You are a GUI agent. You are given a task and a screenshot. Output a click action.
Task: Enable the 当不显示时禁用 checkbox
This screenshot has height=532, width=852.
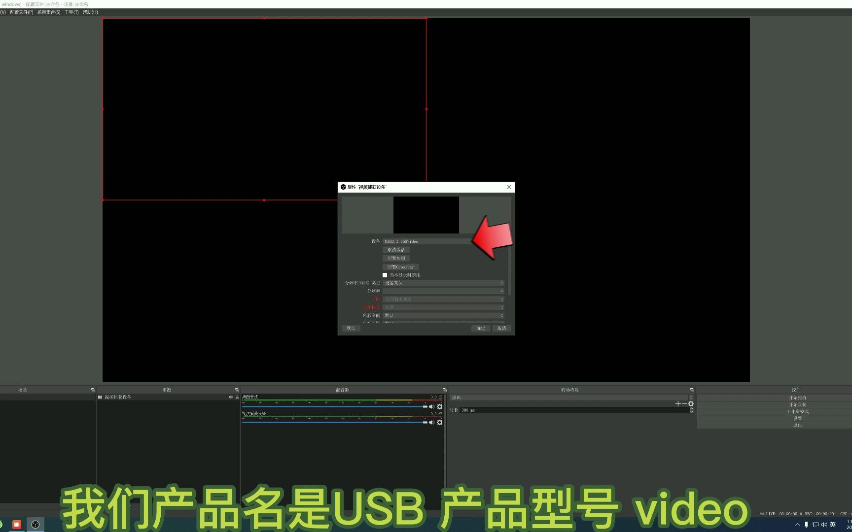click(x=385, y=275)
